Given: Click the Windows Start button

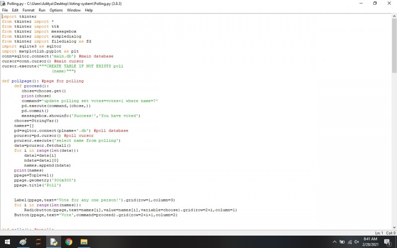Looking at the screenshot, I should coord(7,242).
